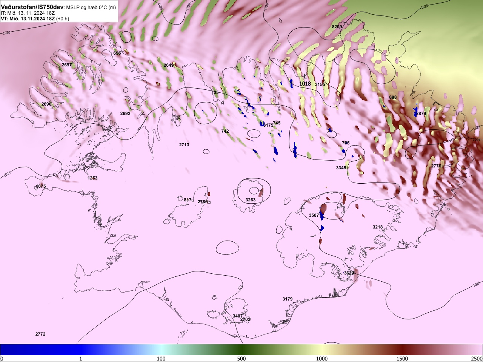
Task: Click the 3218 height label
Action: (378, 227)
